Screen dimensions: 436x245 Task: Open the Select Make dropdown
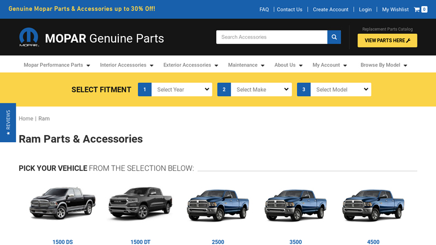tap(262, 89)
